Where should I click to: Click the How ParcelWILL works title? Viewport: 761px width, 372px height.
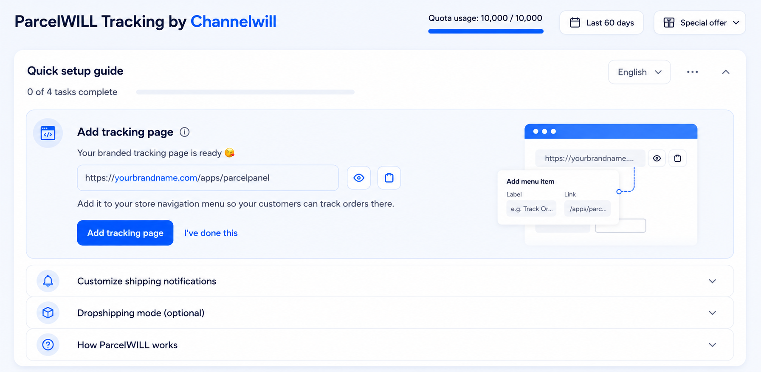click(x=127, y=345)
